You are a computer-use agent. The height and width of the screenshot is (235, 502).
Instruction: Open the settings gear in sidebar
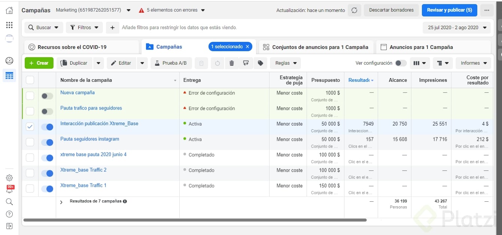click(x=9, y=178)
